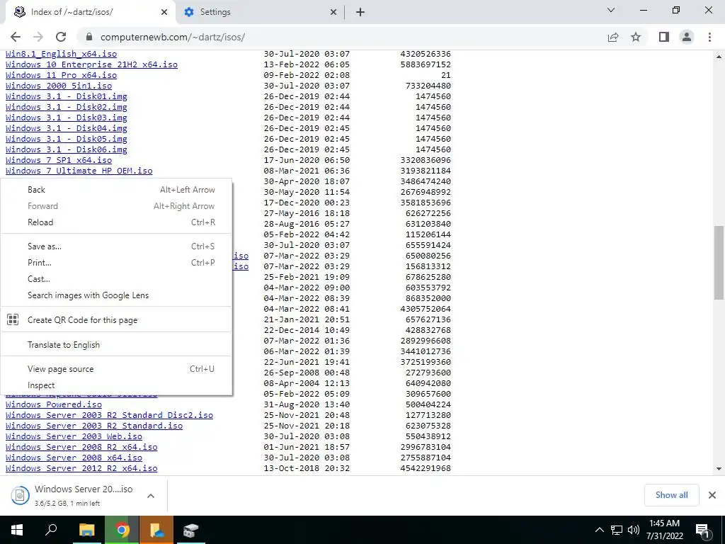The height and width of the screenshot is (544, 725).
Task: Open File Explorer from the taskbar
Action: click(86, 530)
